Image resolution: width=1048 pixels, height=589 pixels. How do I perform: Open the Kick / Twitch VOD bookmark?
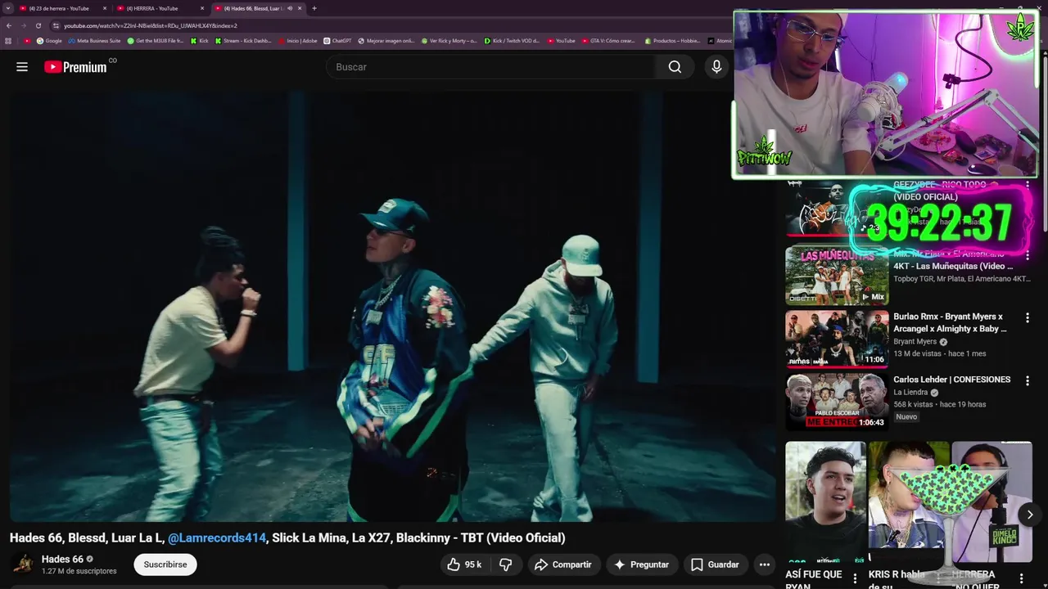[x=512, y=41]
